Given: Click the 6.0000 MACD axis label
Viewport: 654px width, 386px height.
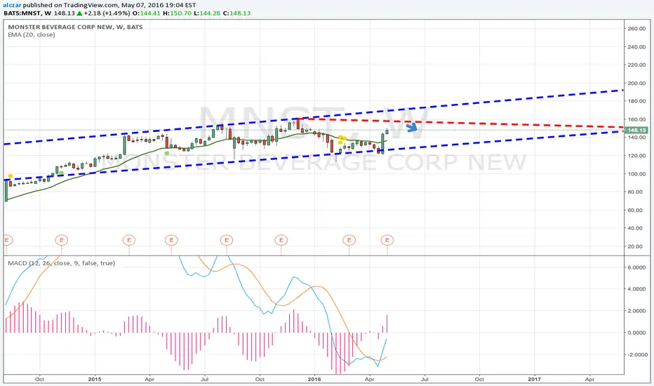Looking at the screenshot, I should [x=638, y=267].
